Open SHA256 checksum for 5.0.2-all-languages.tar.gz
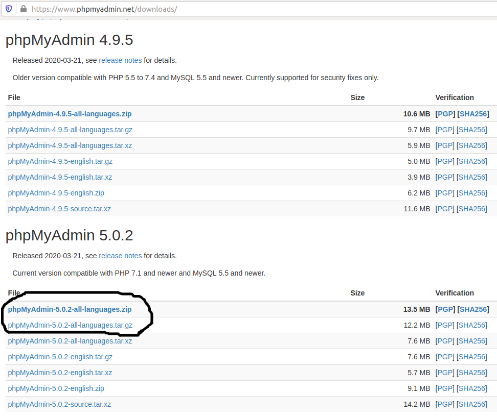The image size is (497, 419). click(471, 325)
